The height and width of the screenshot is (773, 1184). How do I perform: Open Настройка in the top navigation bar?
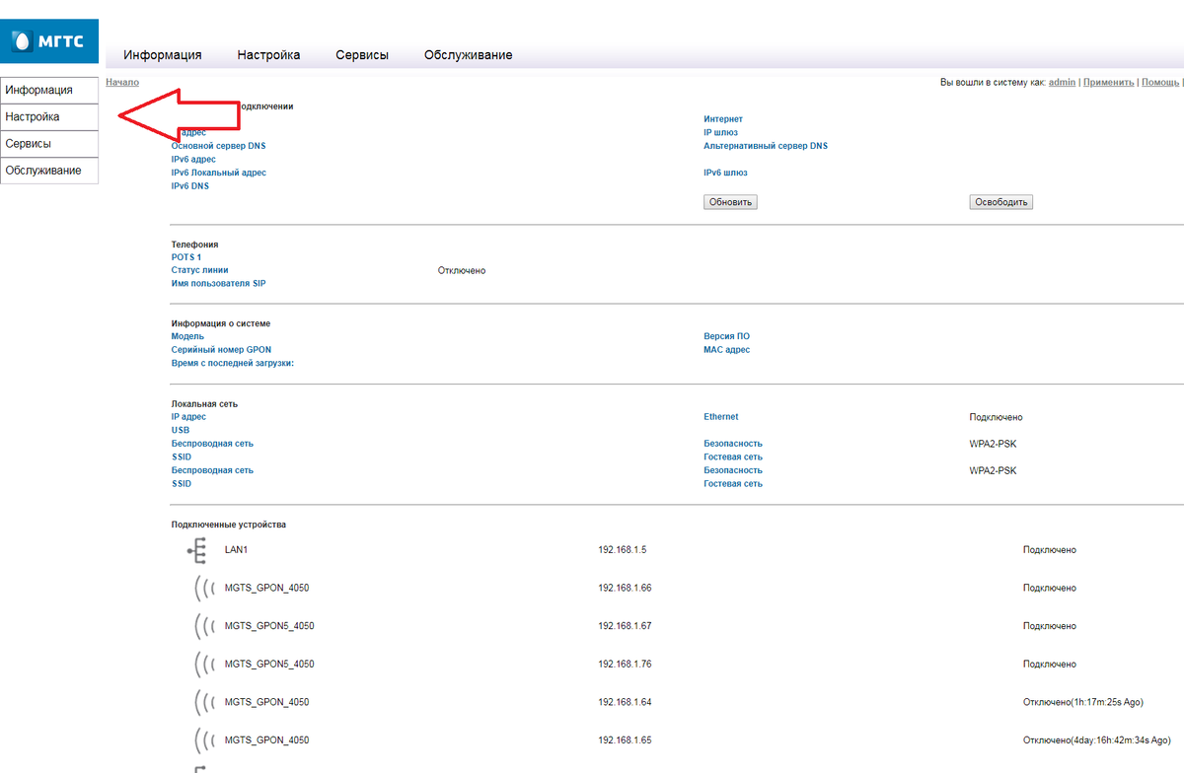[x=268, y=55]
